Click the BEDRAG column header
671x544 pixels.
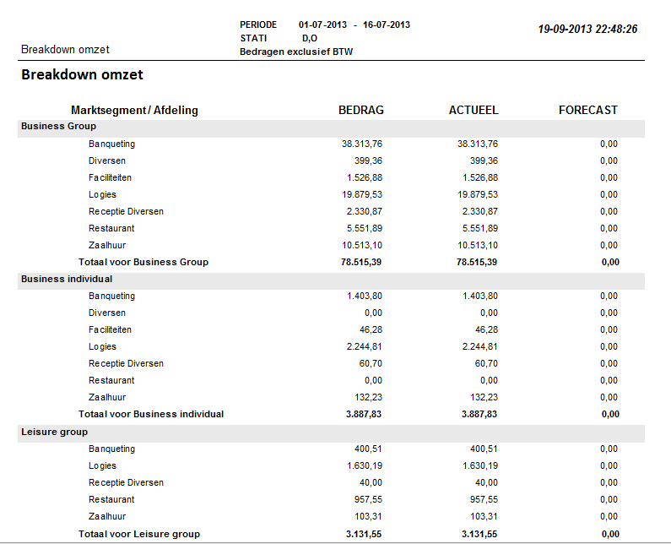(x=361, y=111)
